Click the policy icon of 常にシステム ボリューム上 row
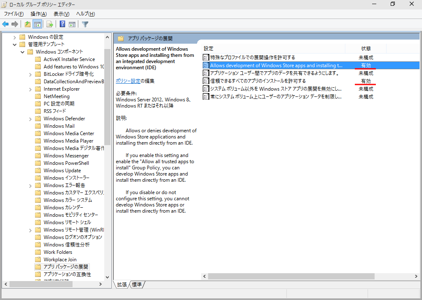The image size is (422, 300). click(x=206, y=96)
